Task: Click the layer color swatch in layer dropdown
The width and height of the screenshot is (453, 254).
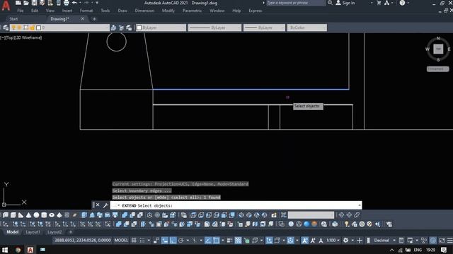Action: coord(38,28)
